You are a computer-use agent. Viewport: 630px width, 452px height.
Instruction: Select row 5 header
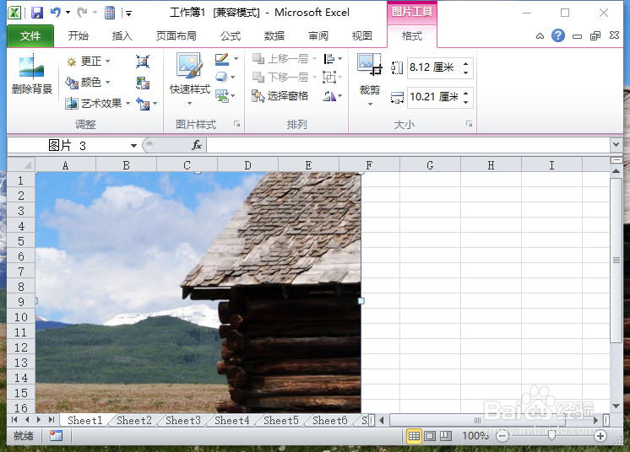[x=21, y=241]
